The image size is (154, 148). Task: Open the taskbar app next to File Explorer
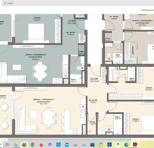tap(24, 144)
